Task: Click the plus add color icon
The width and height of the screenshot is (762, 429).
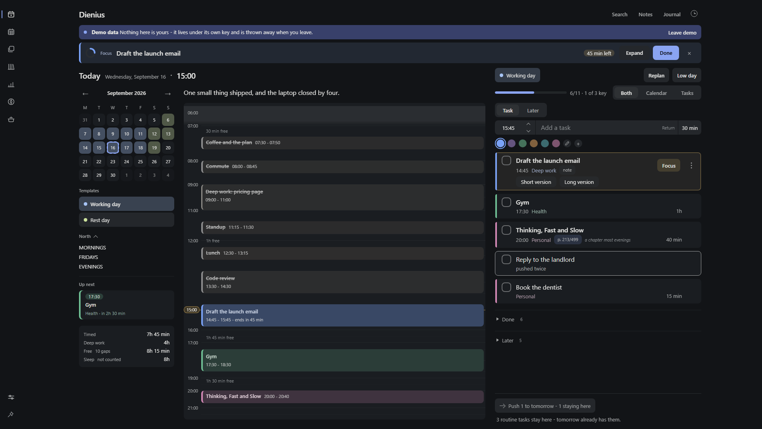Action: click(578, 143)
